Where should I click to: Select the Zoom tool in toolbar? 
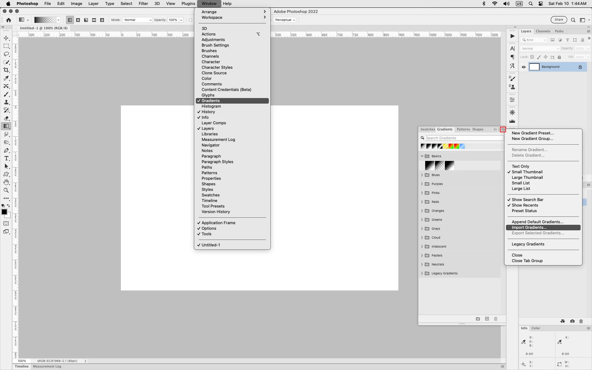tap(6, 190)
